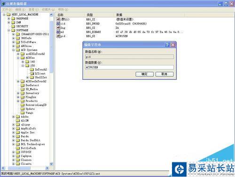Open the 查看 menu
The width and height of the screenshot is (235, 177).
coord(33,9)
